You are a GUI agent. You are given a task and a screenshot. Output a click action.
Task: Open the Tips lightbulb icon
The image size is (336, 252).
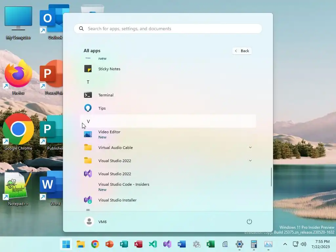88,108
